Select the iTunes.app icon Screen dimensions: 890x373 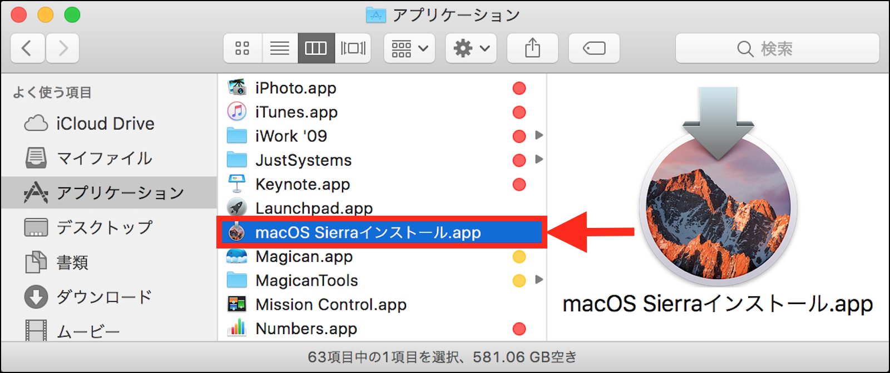237,112
